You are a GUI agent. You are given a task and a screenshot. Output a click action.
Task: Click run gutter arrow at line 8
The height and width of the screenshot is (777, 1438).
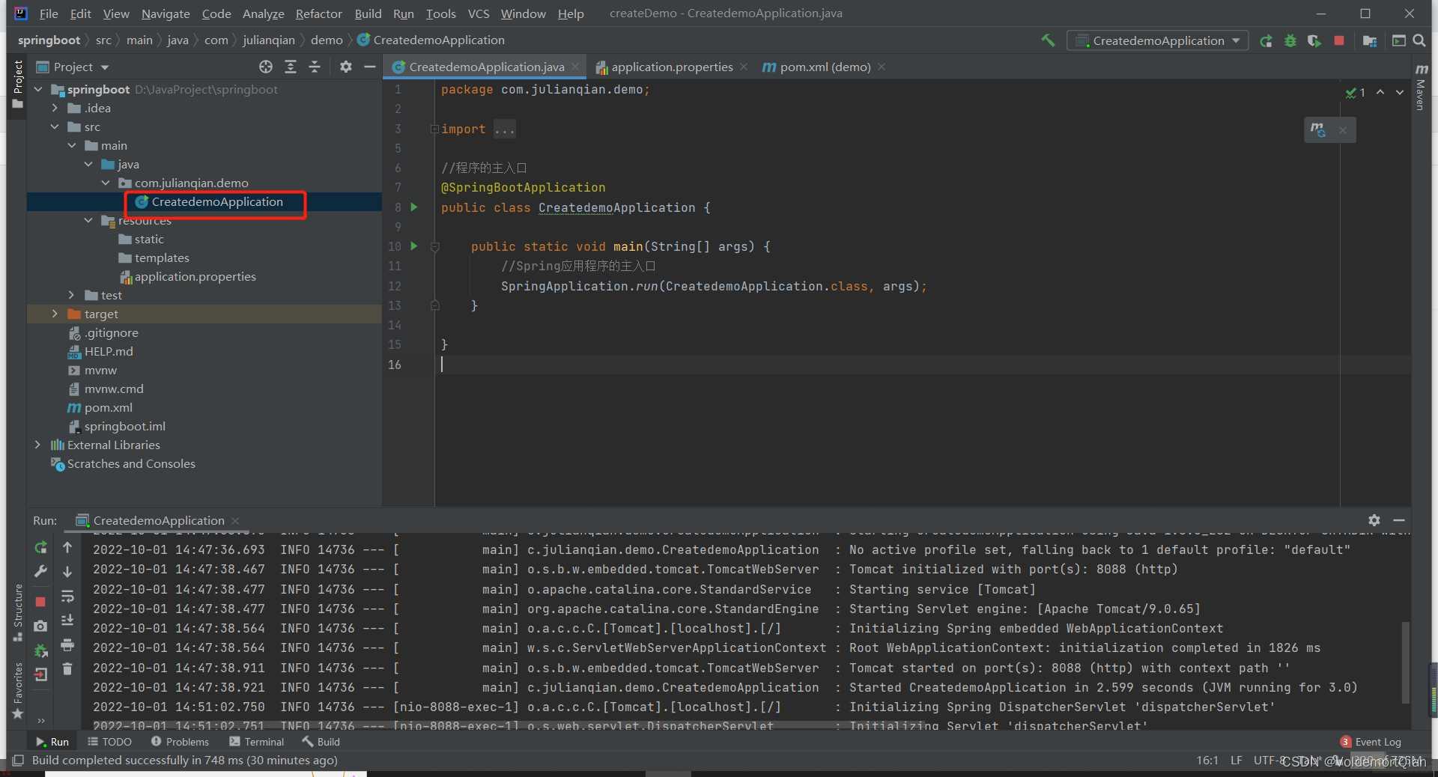(413, 207)
